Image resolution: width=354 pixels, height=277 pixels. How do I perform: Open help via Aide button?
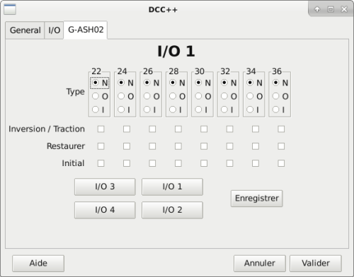(x=38, y=263)
